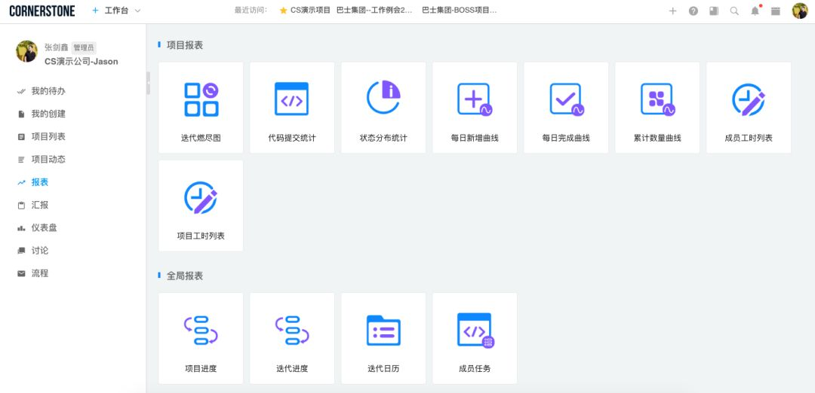Screen dimensions: 815x393
Task: Open the 项目进度 global report icon
Action: (x=201, y=331)
